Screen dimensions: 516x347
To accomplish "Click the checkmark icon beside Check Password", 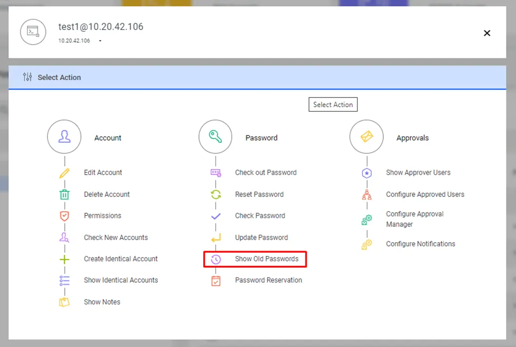I will coord(216,216).
